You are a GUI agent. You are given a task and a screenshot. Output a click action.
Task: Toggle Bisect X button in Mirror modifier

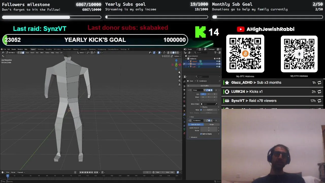[x=203, y=97]
